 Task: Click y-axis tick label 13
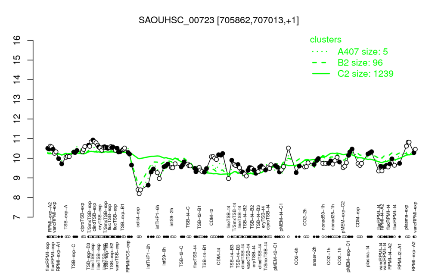coord(17,100)
